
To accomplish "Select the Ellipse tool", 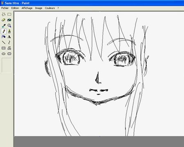I will [x=4, y=54].
